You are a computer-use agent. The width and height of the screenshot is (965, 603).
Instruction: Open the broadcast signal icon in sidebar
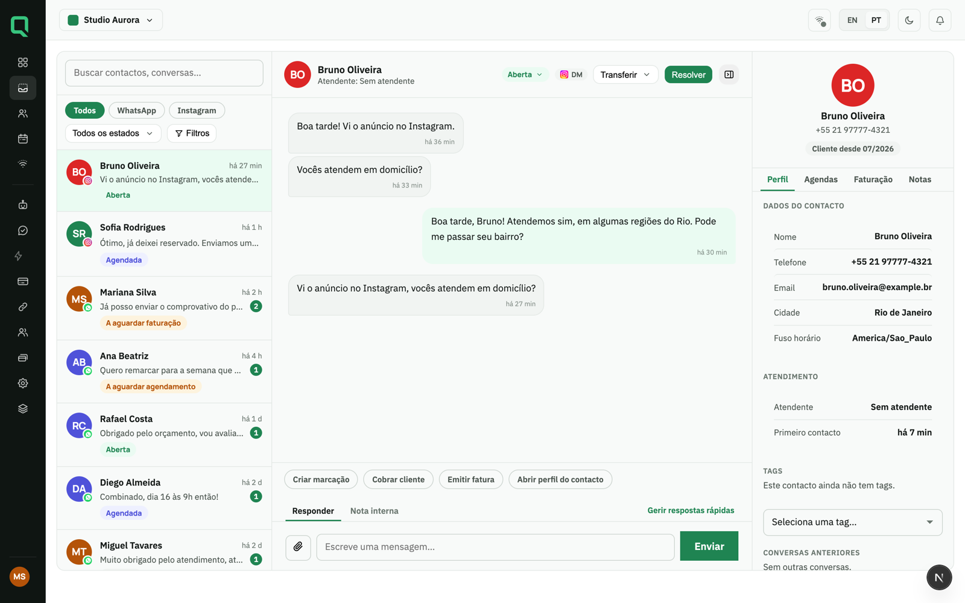[x=23, y=164]
